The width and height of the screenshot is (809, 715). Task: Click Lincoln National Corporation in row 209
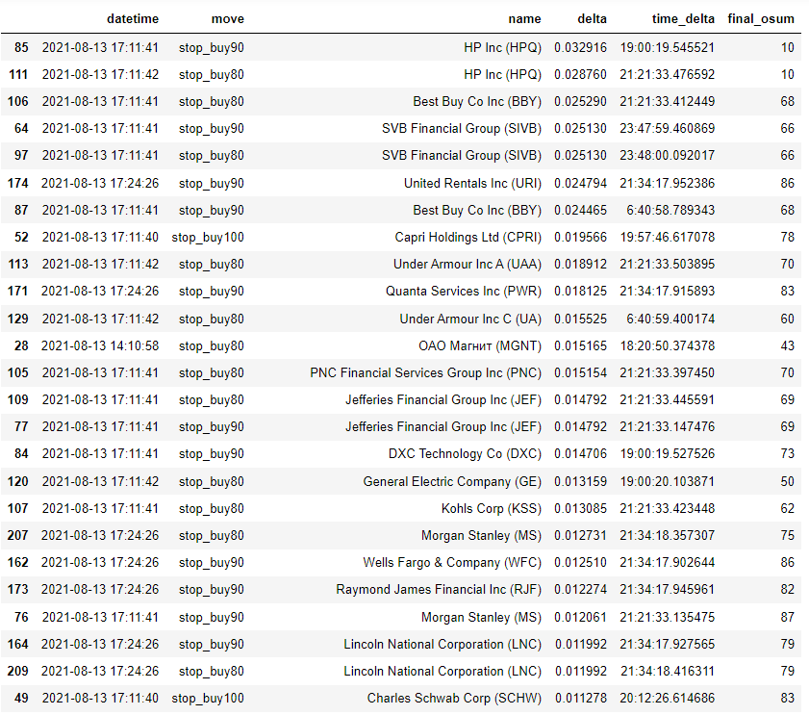(442, 671)
